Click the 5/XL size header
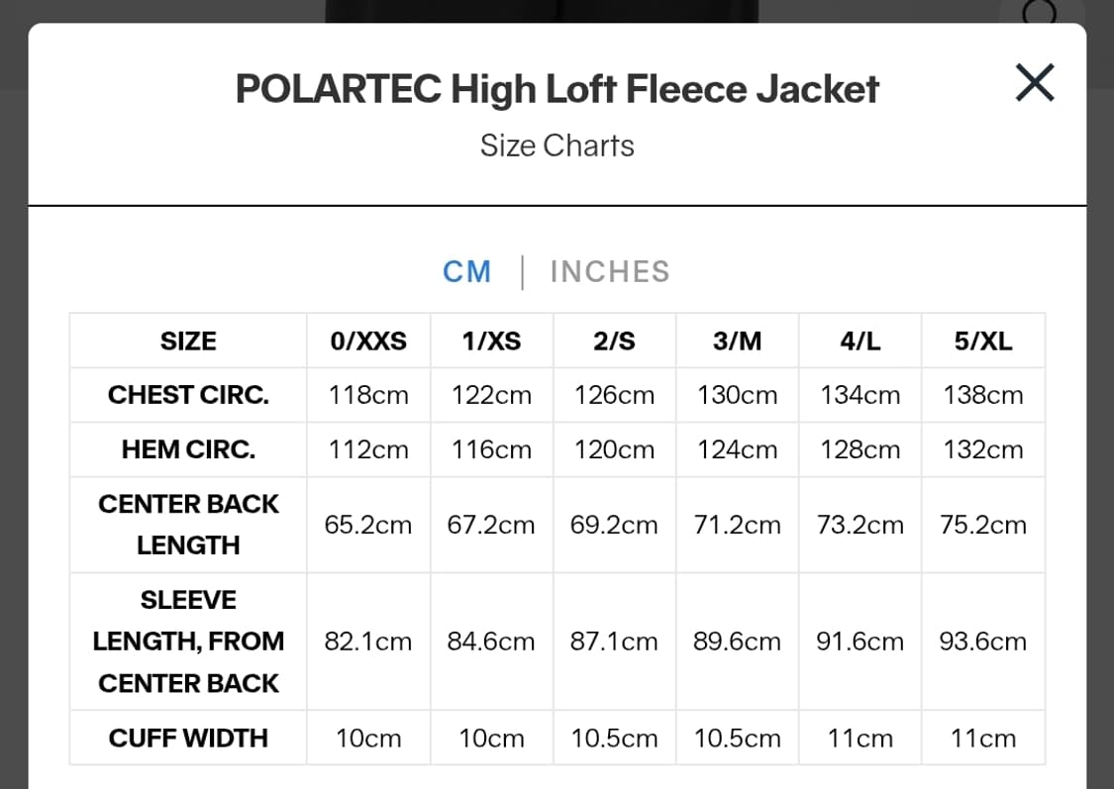This screenshot has width=1114, height=789. coord(982,341)
